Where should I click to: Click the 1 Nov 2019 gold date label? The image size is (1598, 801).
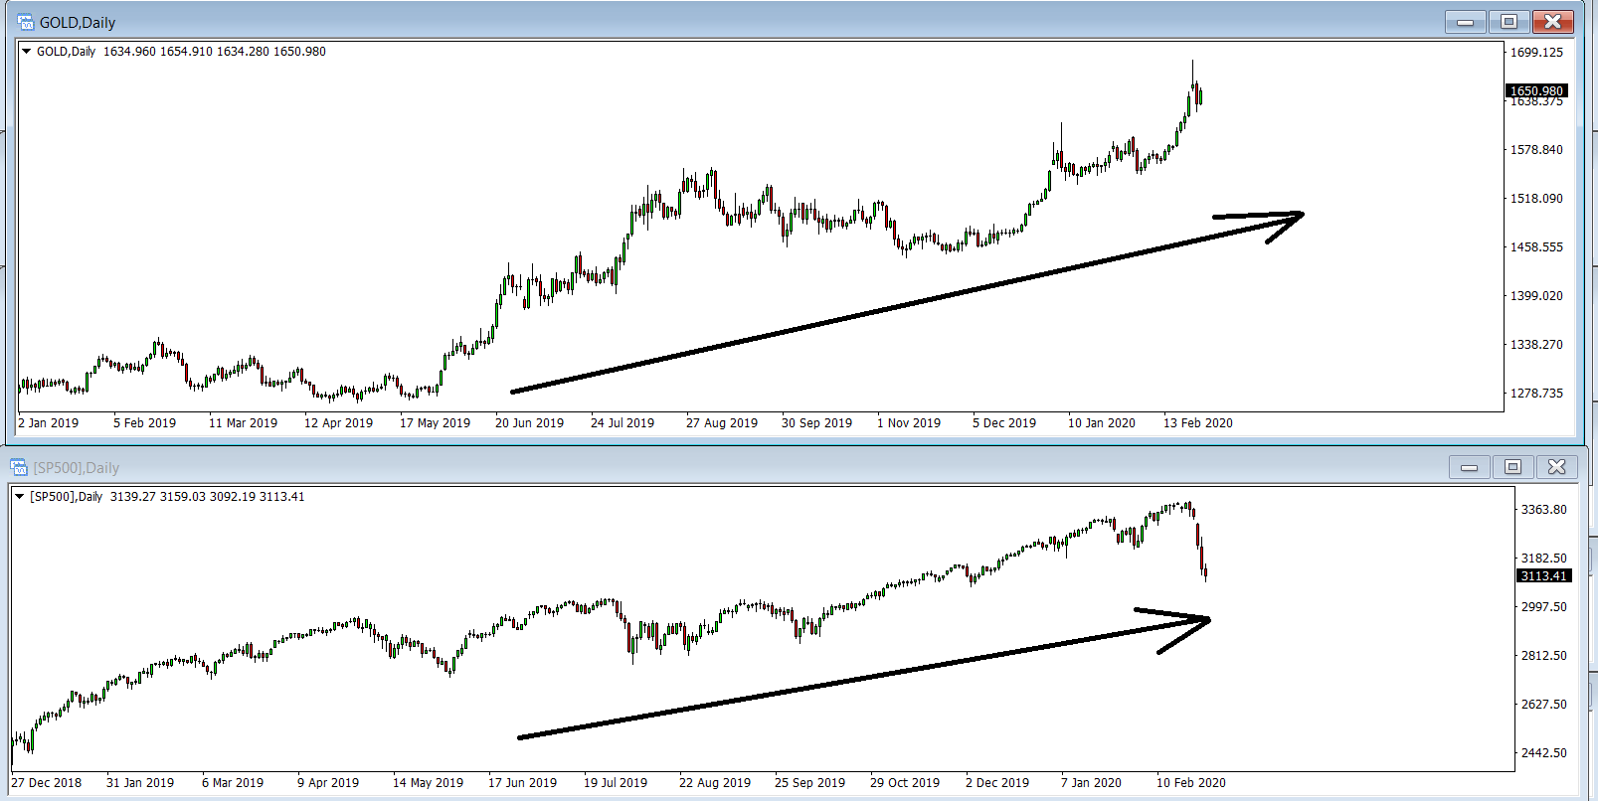[x=909, y=423]
